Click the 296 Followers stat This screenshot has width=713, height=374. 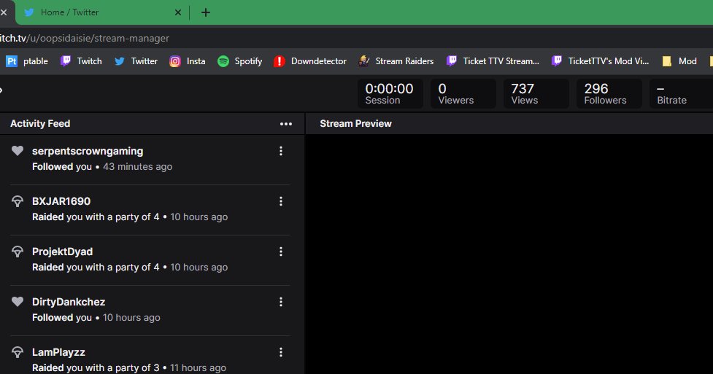coord(609,93)
